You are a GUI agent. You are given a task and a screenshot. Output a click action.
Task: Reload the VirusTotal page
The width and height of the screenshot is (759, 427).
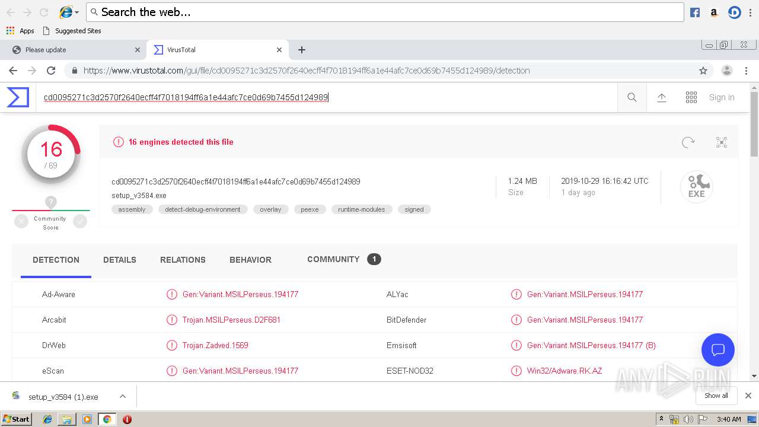[51, 71]
